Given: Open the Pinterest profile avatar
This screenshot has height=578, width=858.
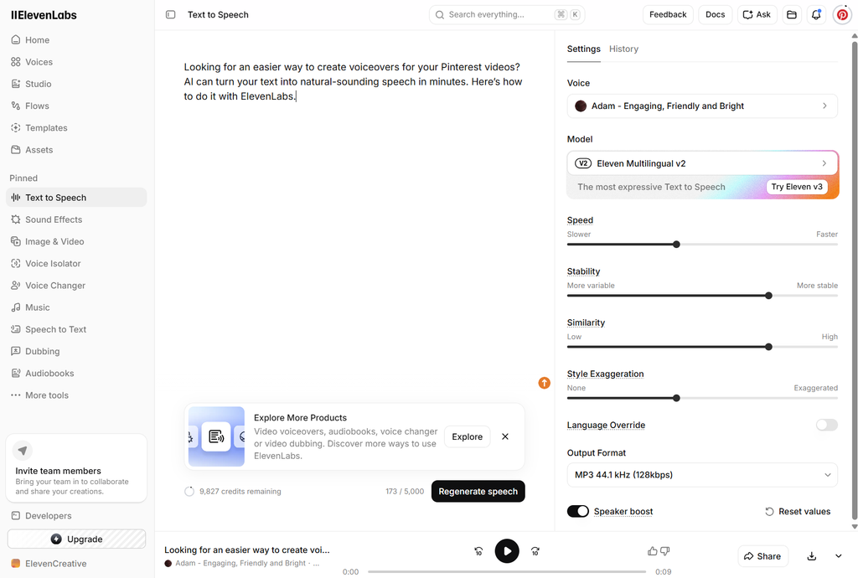Looking at the screenshot, I should tap(842, 15).
